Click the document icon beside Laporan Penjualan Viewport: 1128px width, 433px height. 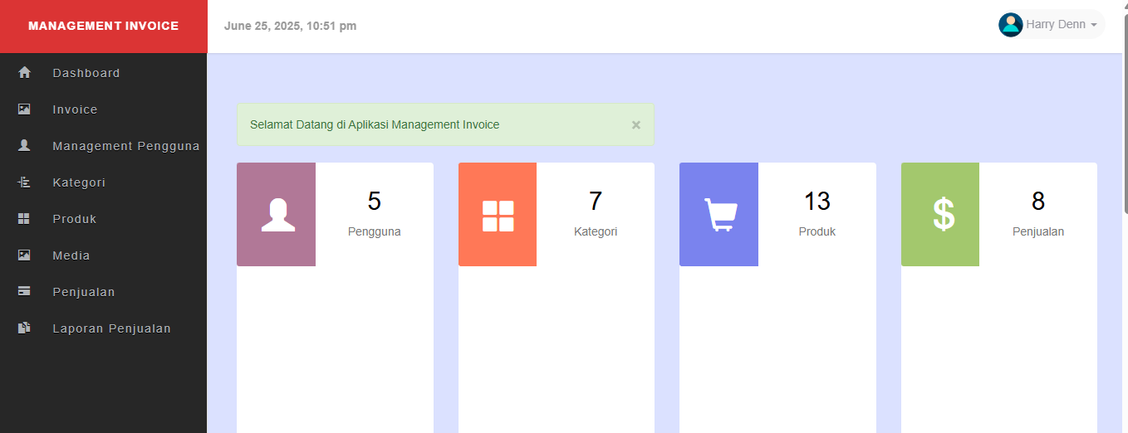[x=24, y=328]
